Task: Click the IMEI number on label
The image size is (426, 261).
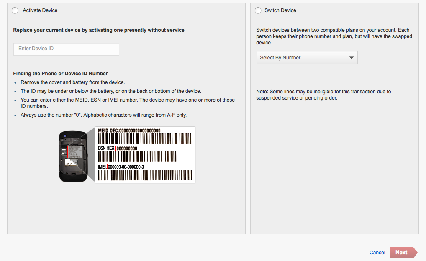Action: point(126,167)
